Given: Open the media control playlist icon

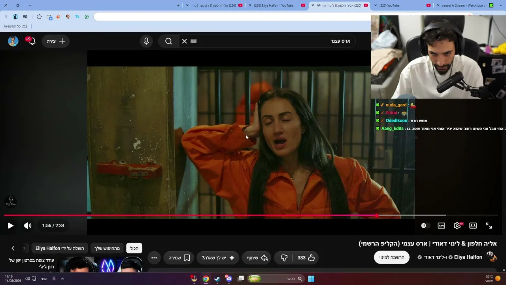Looking at the screenshot, I should coord(25,17).
